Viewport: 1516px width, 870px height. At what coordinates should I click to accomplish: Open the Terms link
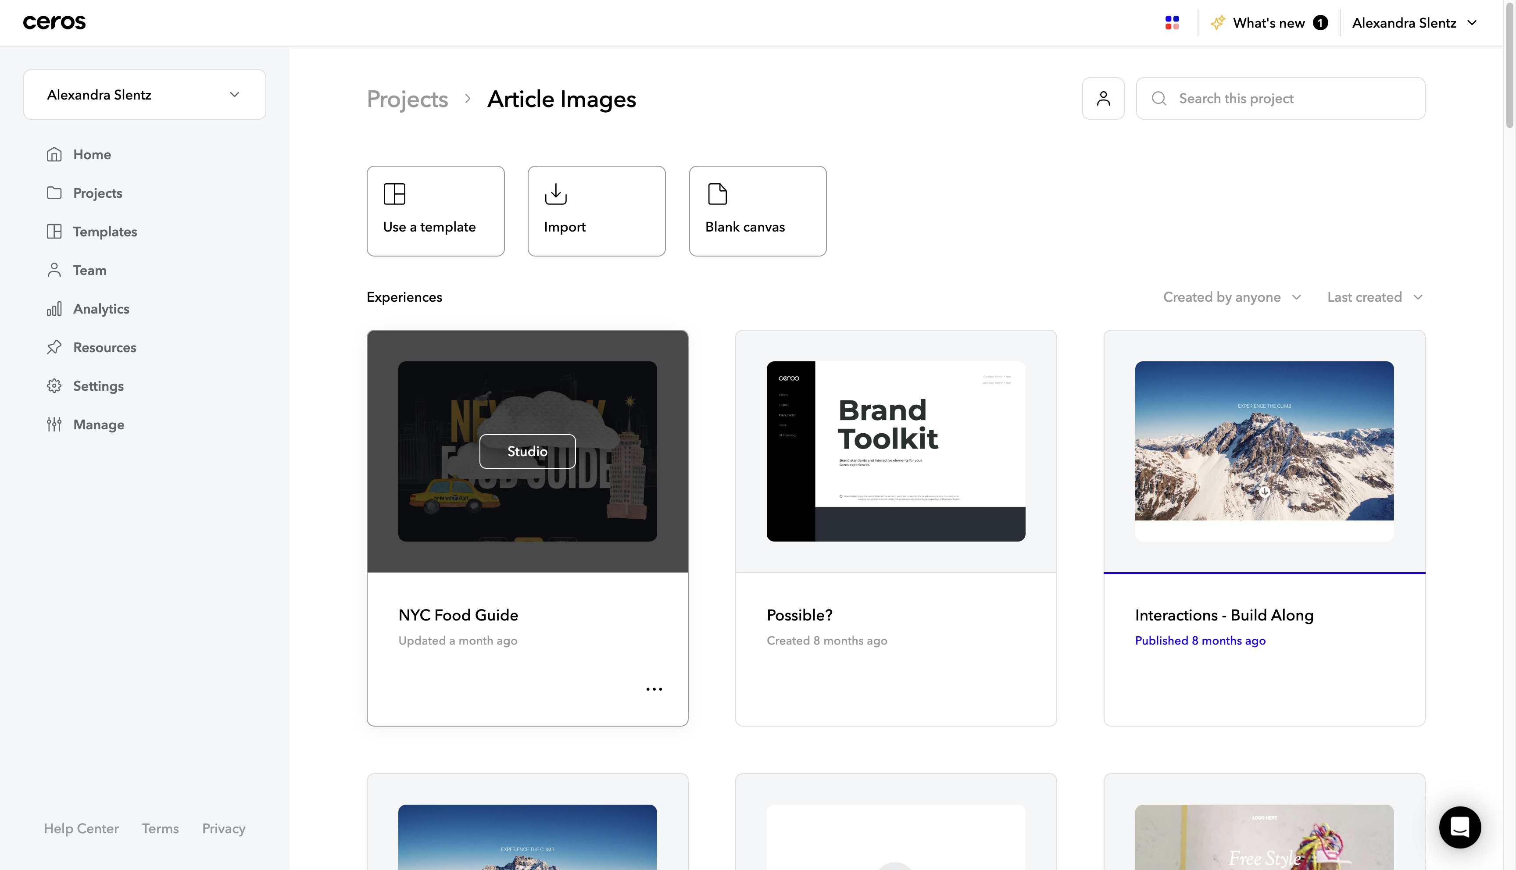pos(160,828)
